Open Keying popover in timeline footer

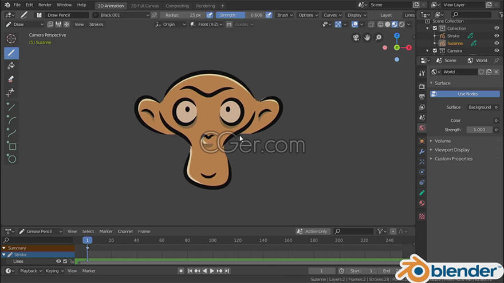tap(54, 271)
